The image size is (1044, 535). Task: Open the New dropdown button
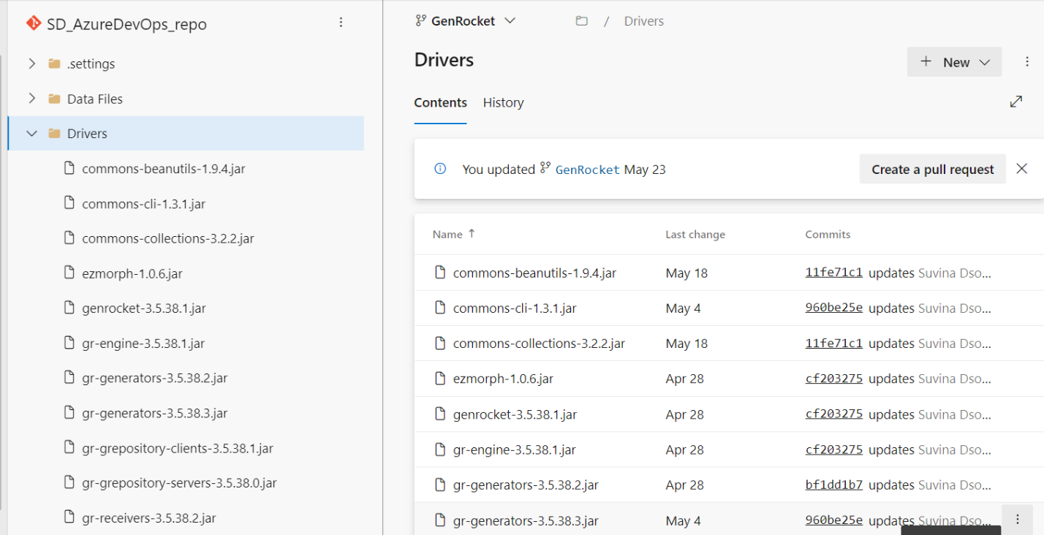pos(954,62)
